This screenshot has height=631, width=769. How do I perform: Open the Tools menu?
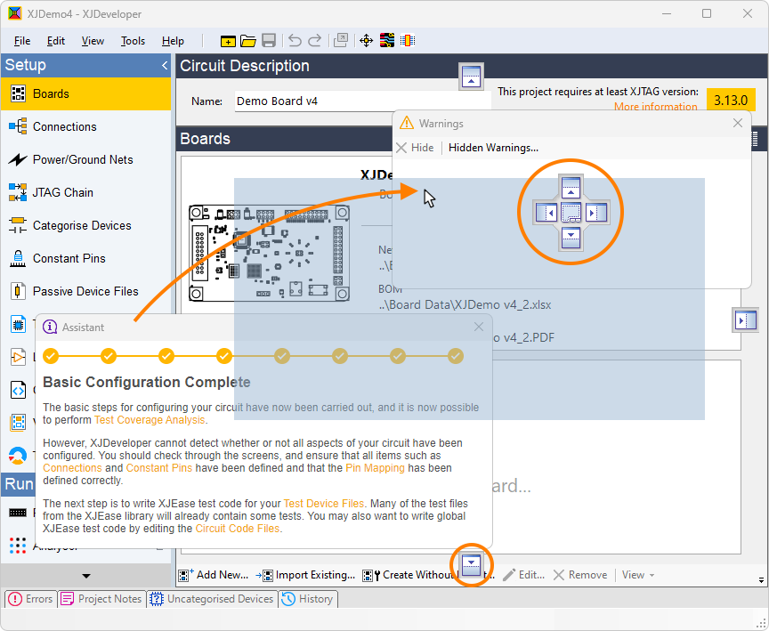click(x=133, y=41)
